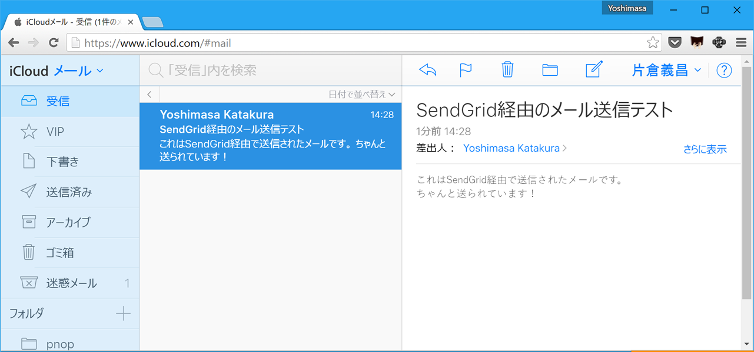Star the current page in the address bar
754x352 pixels.
click(653, 42)
